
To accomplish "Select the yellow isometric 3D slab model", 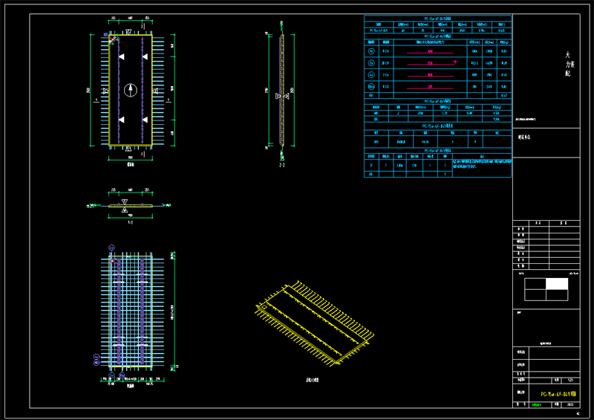I will [x=314, y=323].
